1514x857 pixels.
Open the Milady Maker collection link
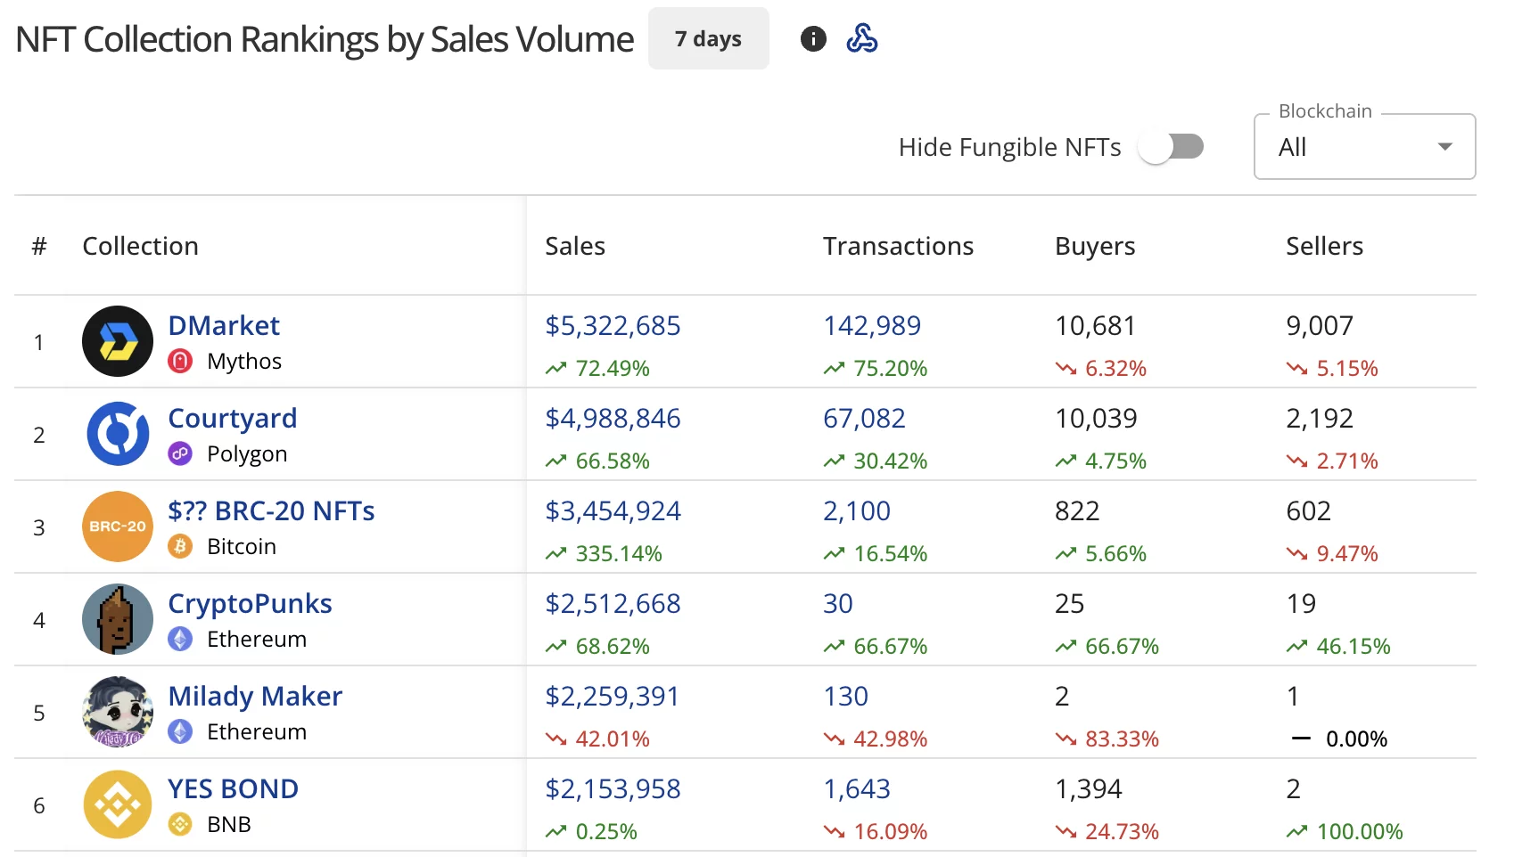[254, 696]
